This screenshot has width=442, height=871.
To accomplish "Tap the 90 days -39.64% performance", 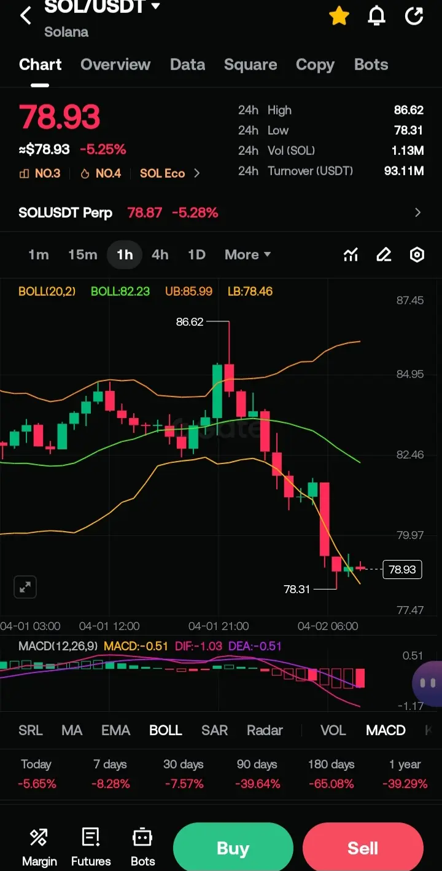I will pyautogui.click(x=257, y=774).
